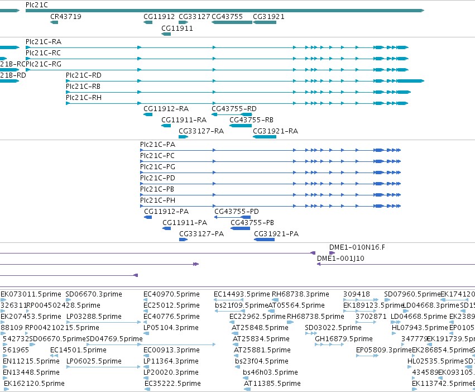
Task: Select EST EC22962.5prime
Action: 257,316
